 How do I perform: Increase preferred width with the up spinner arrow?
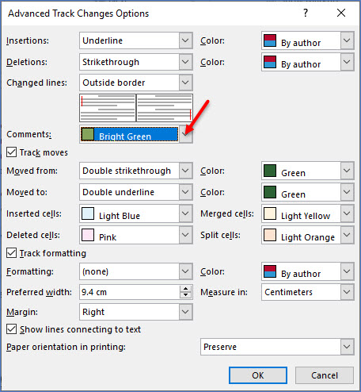[186, 289]
